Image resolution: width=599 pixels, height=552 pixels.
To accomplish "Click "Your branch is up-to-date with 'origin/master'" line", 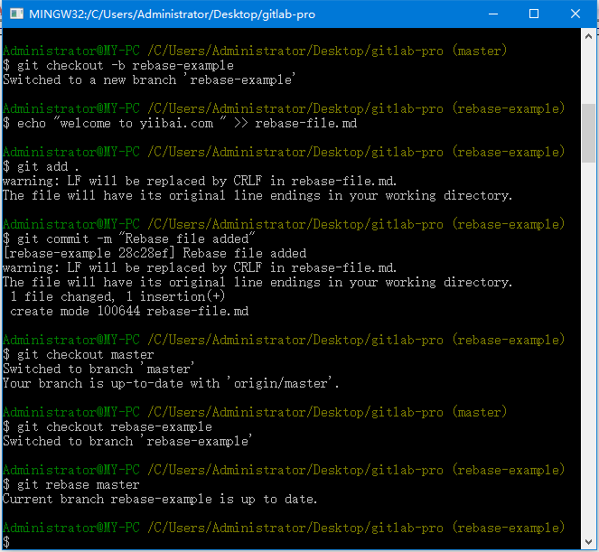I will (171, 384).
